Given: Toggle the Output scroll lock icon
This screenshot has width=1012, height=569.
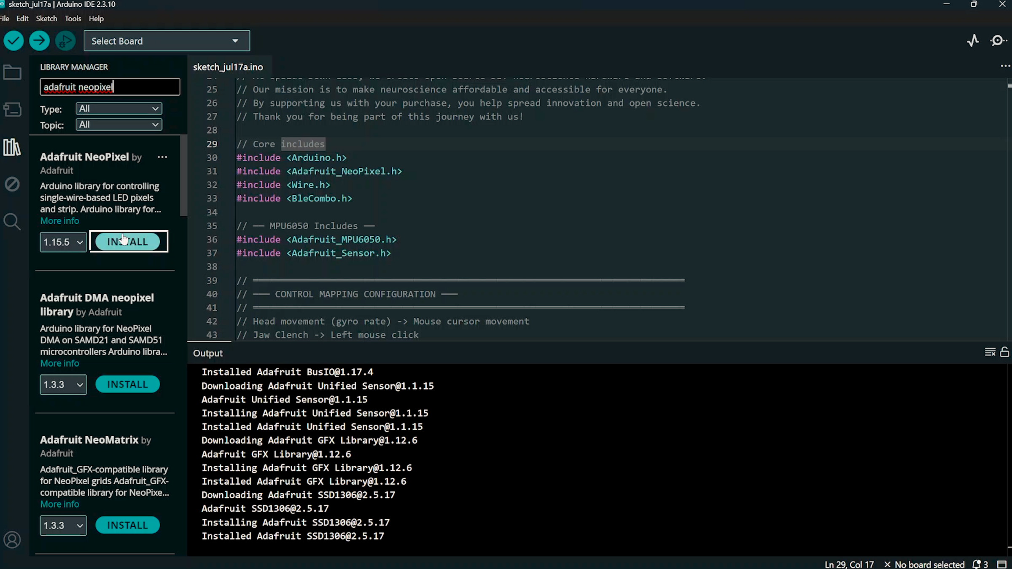Looking at the screenshot, I should pos(1005,352).
